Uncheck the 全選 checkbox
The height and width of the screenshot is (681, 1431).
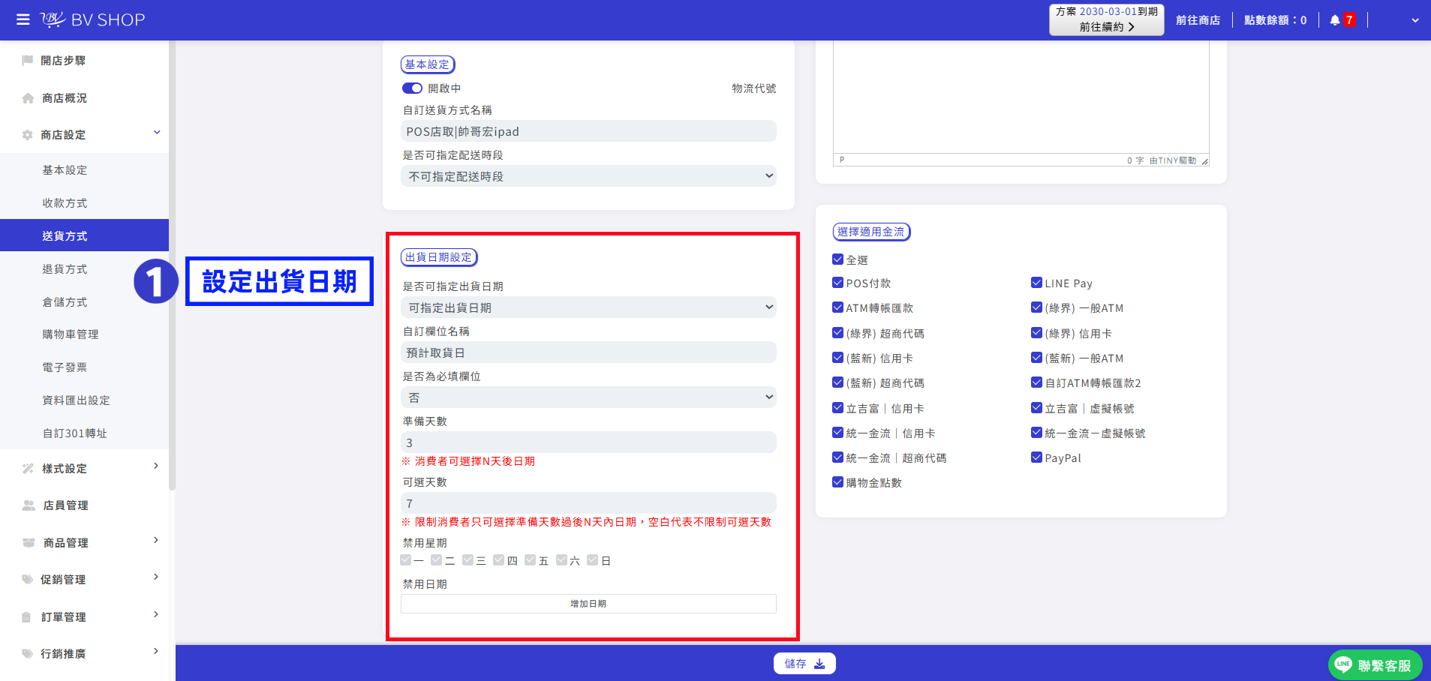[x=837, y=259]
